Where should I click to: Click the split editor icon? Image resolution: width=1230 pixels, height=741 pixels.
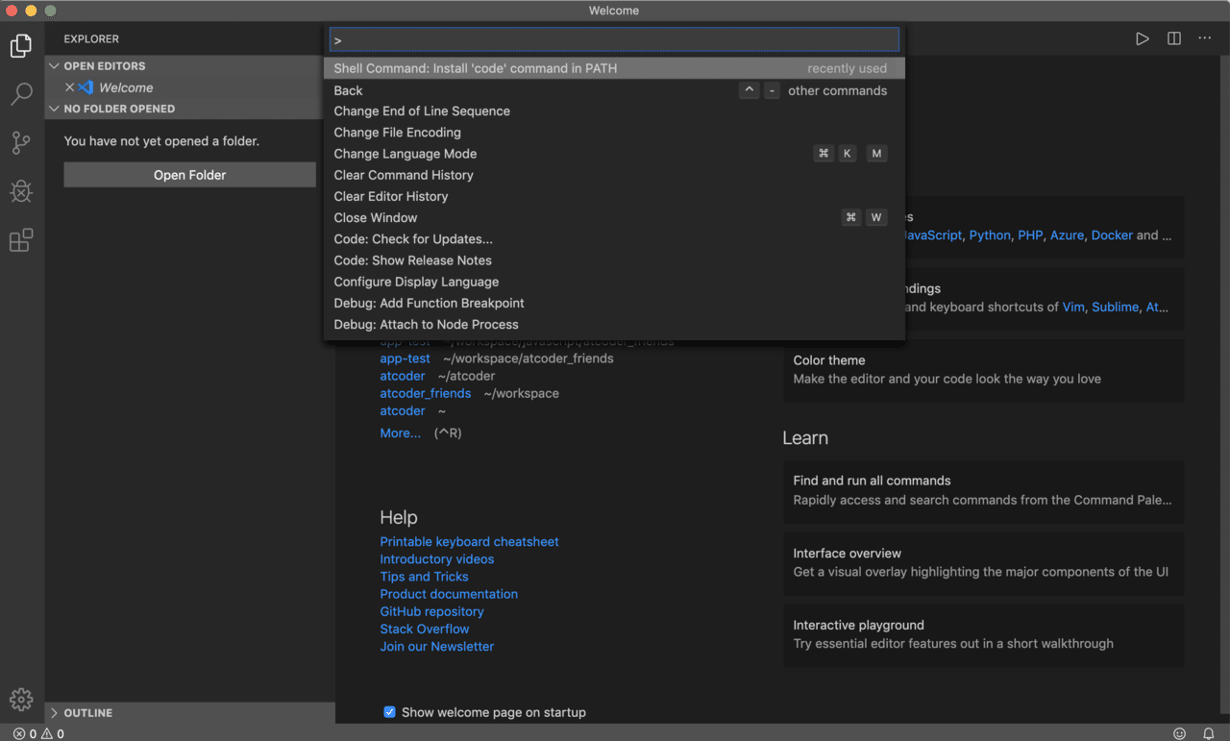(1173, 38)
